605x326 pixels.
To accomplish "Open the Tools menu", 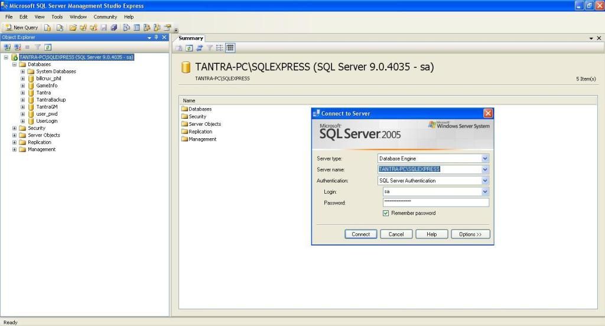I will tap(57, 17).
